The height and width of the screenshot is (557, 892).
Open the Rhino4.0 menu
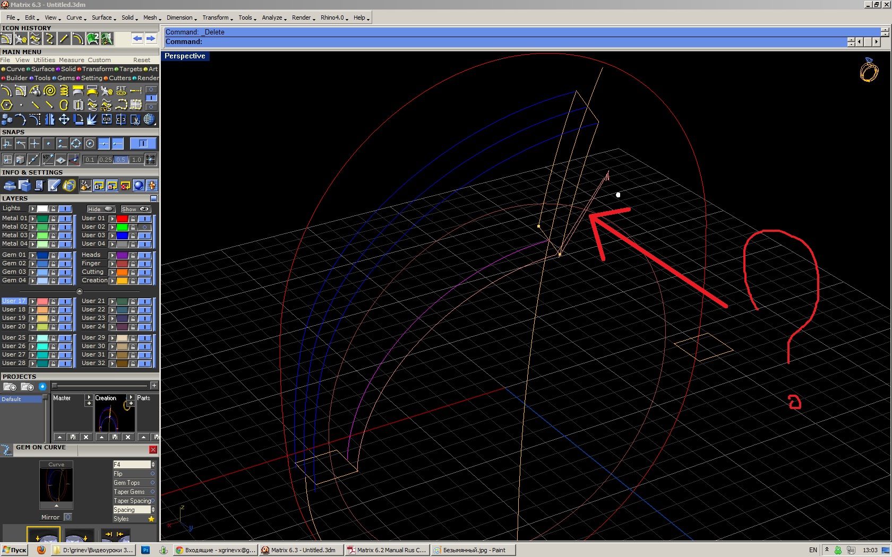(334, 18)
